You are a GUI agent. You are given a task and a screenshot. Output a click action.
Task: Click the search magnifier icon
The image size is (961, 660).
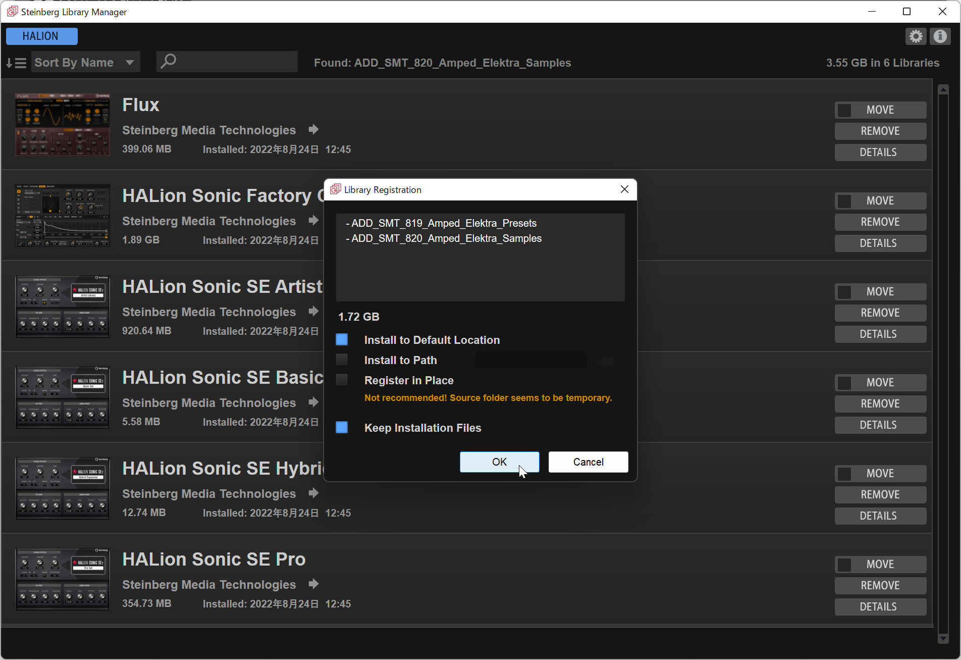click(169, 62)
